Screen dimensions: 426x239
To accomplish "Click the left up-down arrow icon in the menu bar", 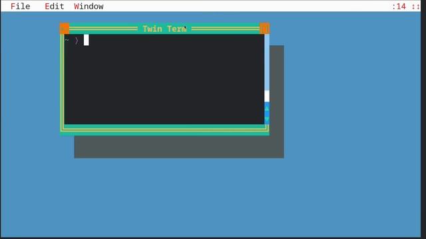I will 413,7.
